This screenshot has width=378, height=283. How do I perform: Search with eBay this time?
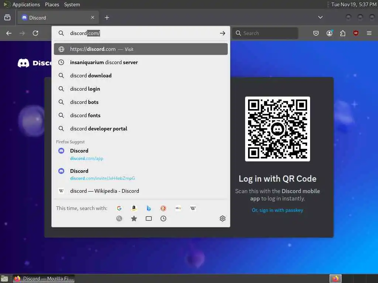click(x=178, y=208)
